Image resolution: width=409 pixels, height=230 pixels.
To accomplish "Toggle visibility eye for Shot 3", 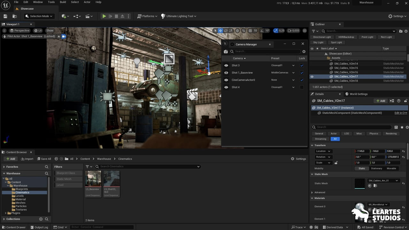I will point(226,65).
